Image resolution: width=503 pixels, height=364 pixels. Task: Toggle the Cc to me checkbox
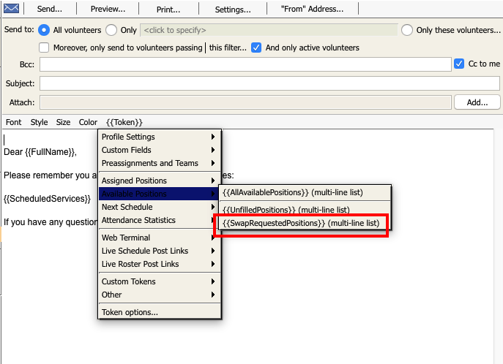click(459, 64)
